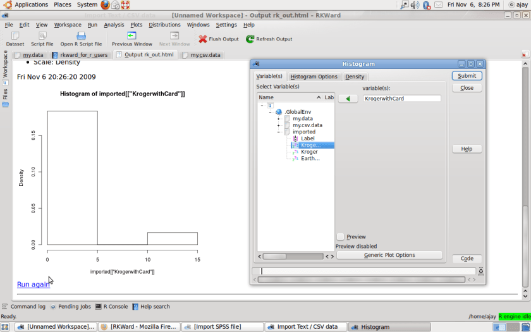Open the Distributions menu
This screenshot has width=531, height=332.
tap(164, 25)
